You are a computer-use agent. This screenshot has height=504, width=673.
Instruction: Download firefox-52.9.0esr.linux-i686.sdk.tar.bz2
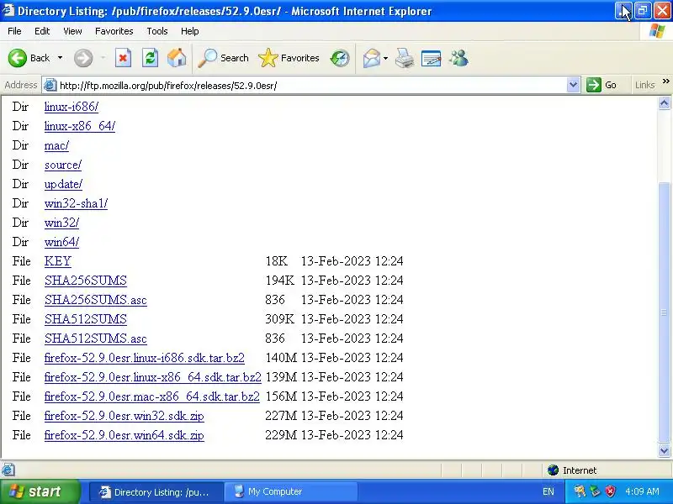(x=144, y=358)
